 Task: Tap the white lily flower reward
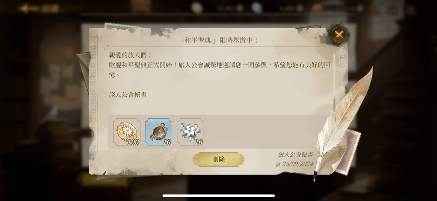coord(191,132)
